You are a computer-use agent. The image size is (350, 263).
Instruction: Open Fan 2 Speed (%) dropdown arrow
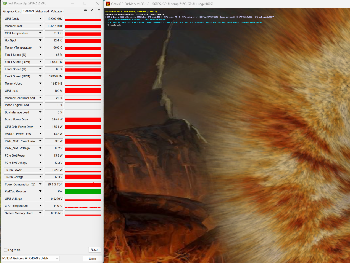click(x=40, y=69)
